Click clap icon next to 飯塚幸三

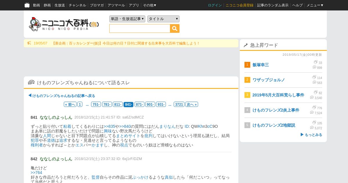click(316, 62)
